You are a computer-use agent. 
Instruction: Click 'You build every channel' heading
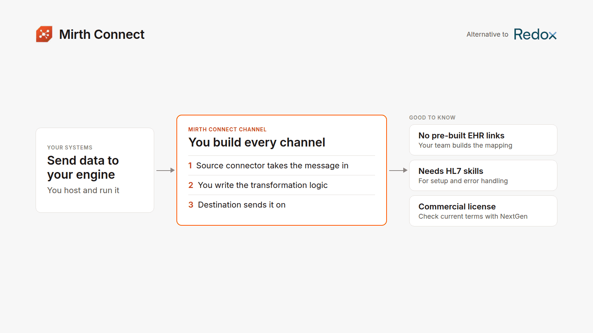click(x=257, y=142)
